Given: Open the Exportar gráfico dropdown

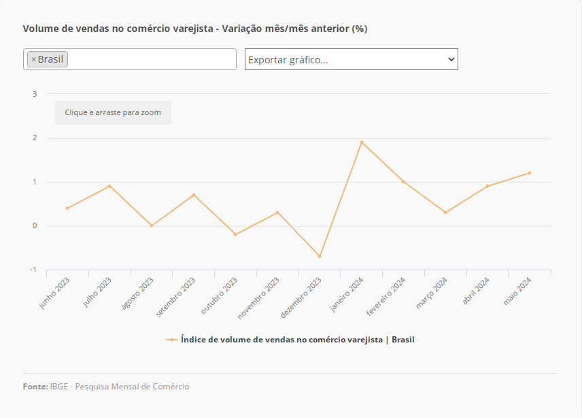Looking at the screenshot, I should click(351, 59).
